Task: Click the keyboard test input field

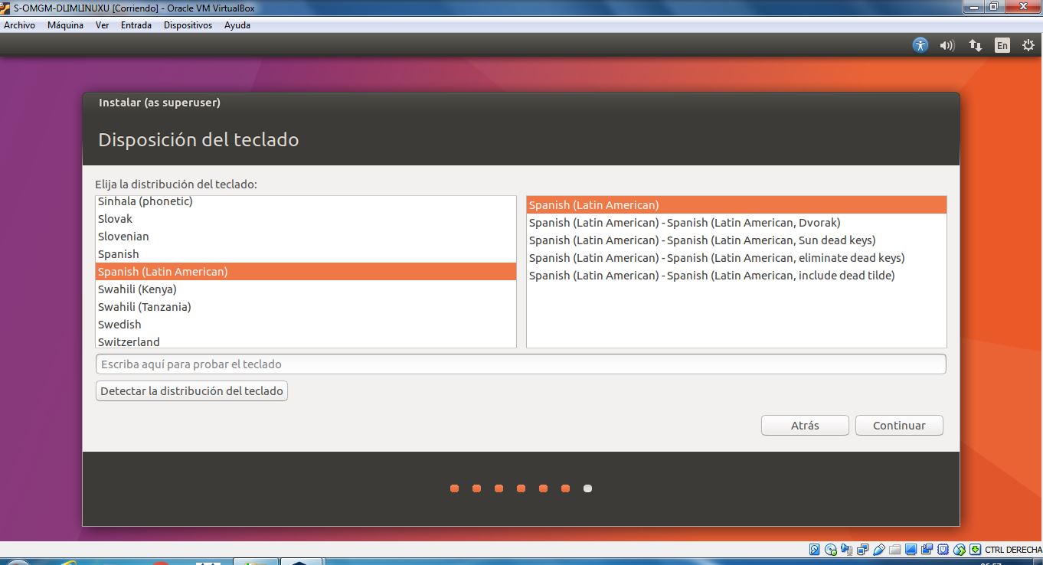Action: tap(521, 364)
